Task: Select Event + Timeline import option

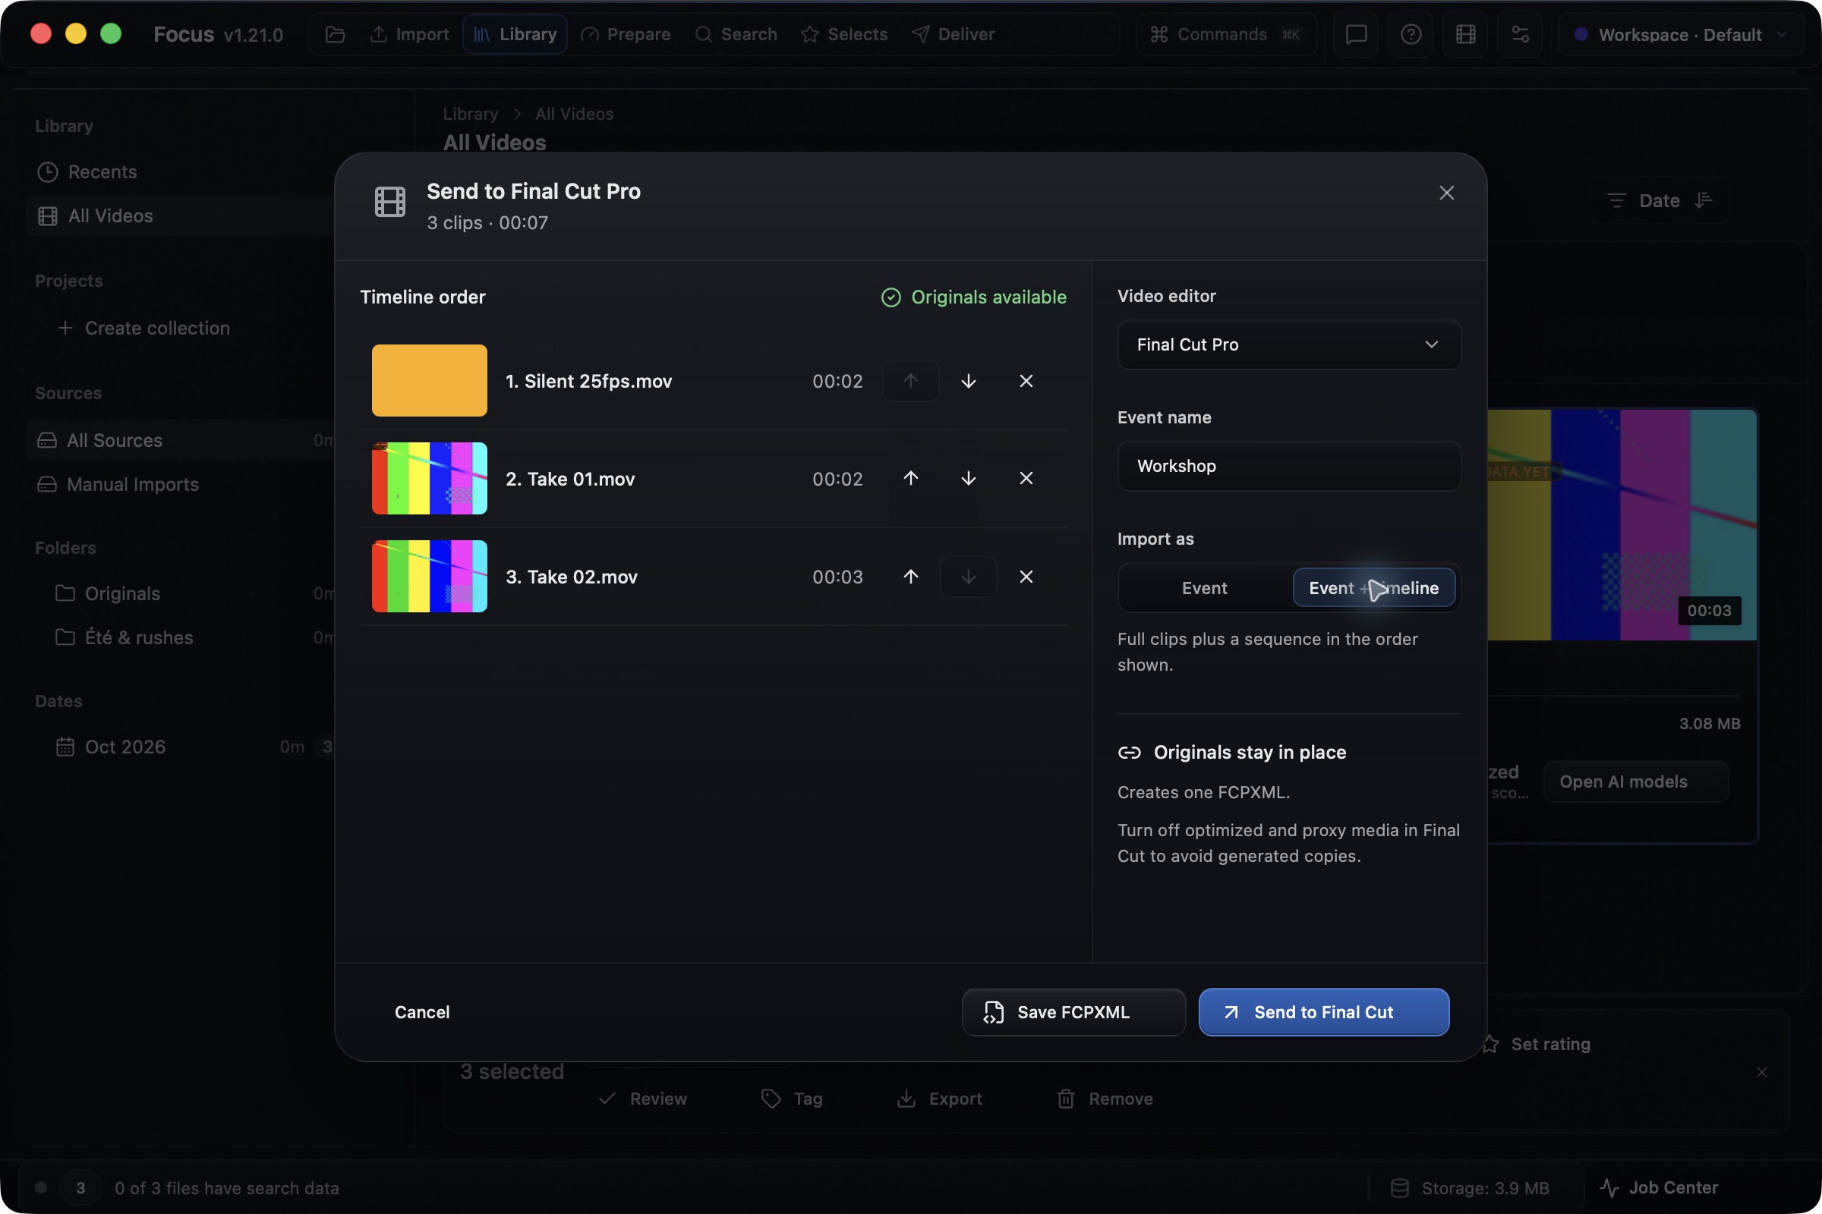Action: click(x=1373, y=589)
